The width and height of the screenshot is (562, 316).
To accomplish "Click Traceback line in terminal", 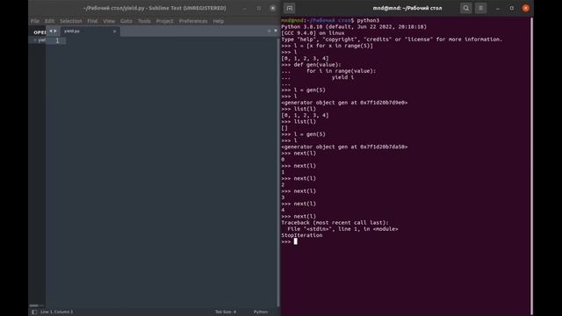I will (335, 223).
